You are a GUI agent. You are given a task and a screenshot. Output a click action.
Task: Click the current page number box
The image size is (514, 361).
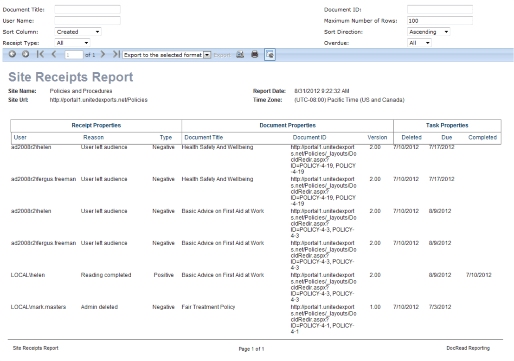[73, 55]
